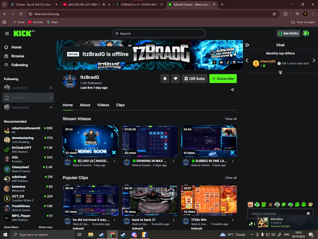The width and height of the screenshot is (318, 239).
Task: Open the Instagram icon on the channel banner
Action: pos(234,62)
